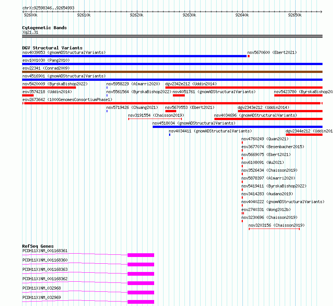The height and width of the screenshot is (306, 333).
Task: Click nsv3191554 (Chaisson2019) label
Action: 156,115
